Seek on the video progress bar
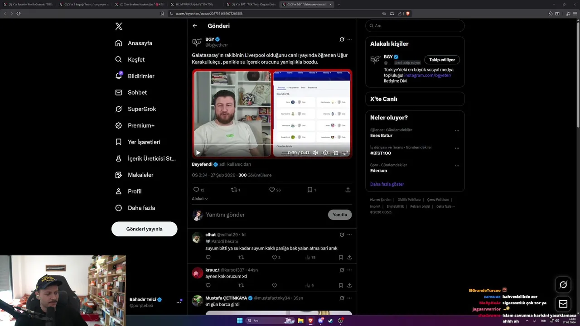 pos(272,144)
